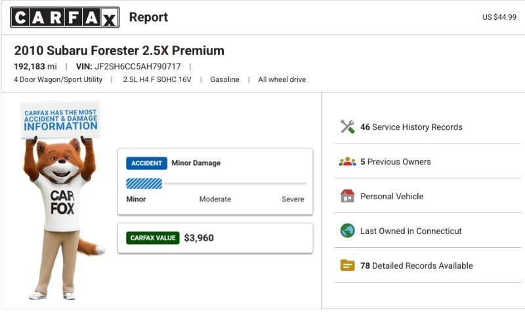This screenshot has width=525, height=316.
Task: Click the US $44.99 price
Action: (x=499, y=17)
